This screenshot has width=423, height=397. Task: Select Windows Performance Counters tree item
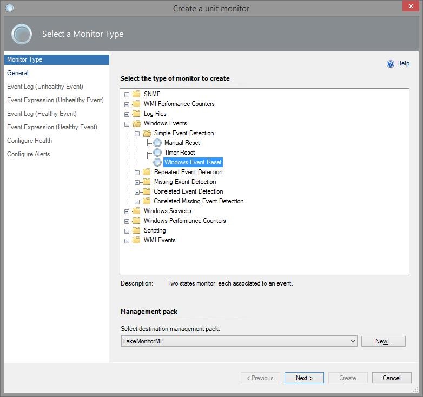pyautogui.click(x=184, y=221)
